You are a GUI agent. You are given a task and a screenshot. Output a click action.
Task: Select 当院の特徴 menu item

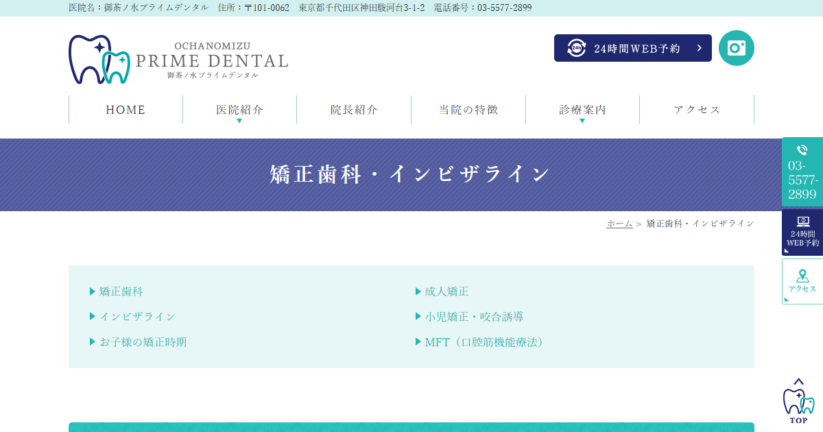tap(468, 110)
